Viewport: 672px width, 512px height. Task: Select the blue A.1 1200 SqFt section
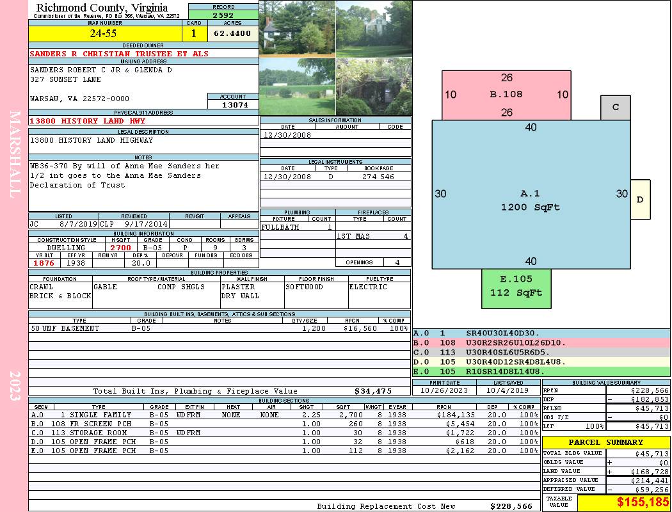coord(531,195)
